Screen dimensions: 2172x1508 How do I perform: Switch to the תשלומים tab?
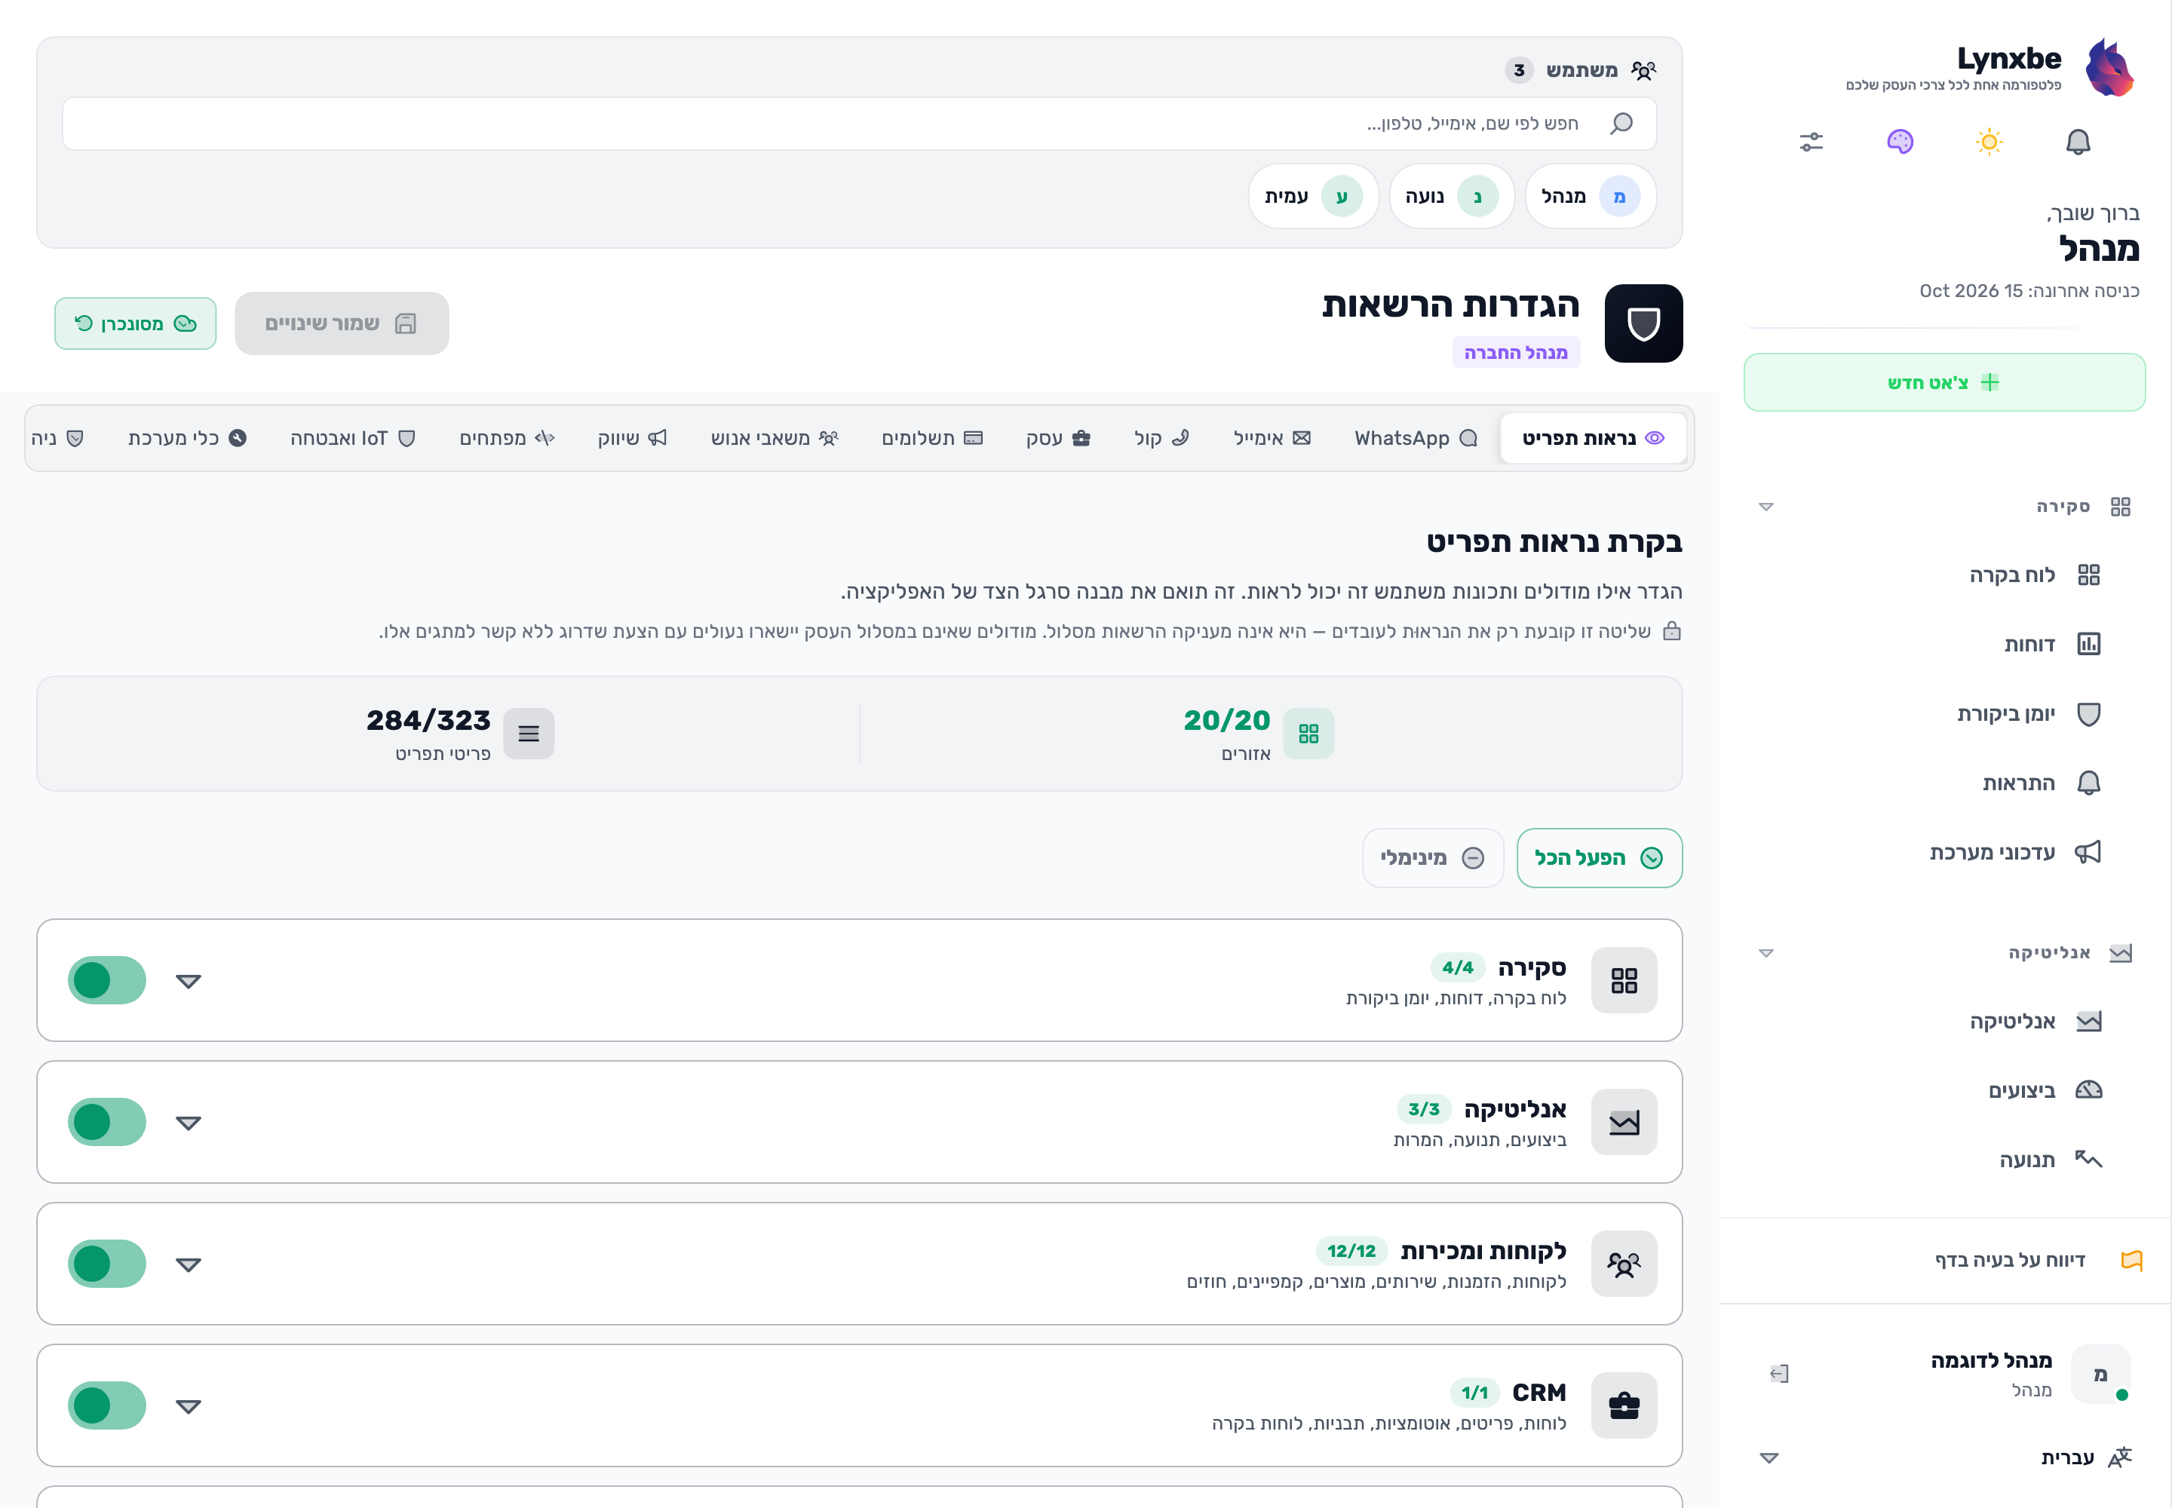(x=932, y=438)
